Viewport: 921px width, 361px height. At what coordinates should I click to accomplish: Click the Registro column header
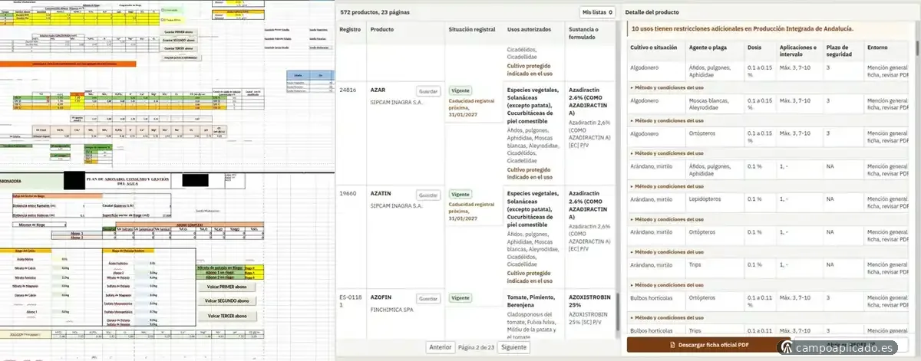(x=350, y=29)
